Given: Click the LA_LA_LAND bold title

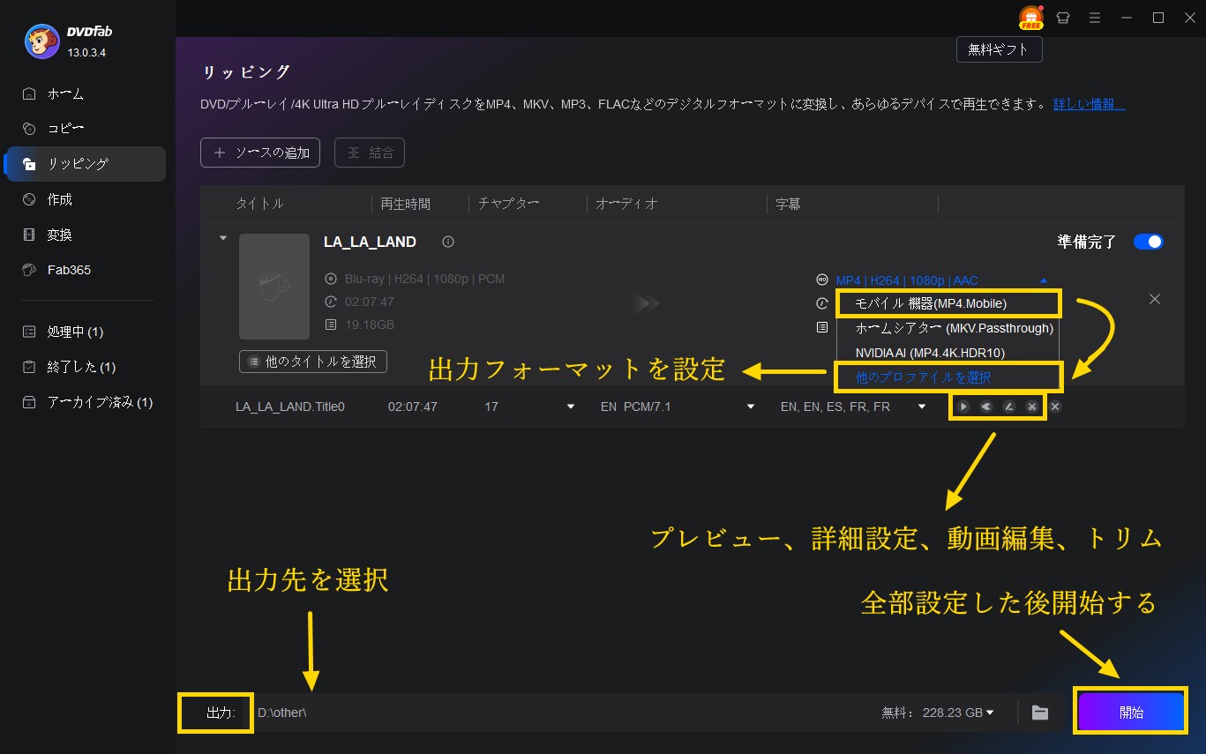Looking at the screenshot, I should click(x=371, y=242).
